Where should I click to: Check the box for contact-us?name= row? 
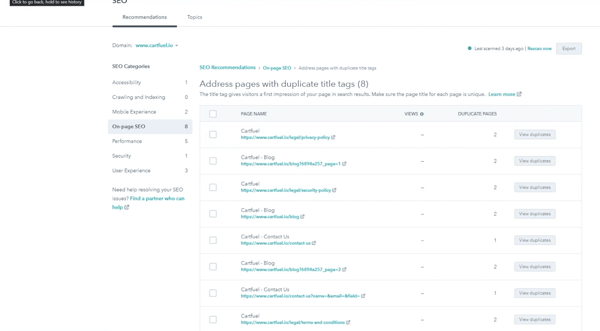click(213, 293)
